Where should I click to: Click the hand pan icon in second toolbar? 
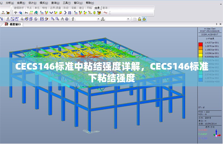[x=62, y=19]
